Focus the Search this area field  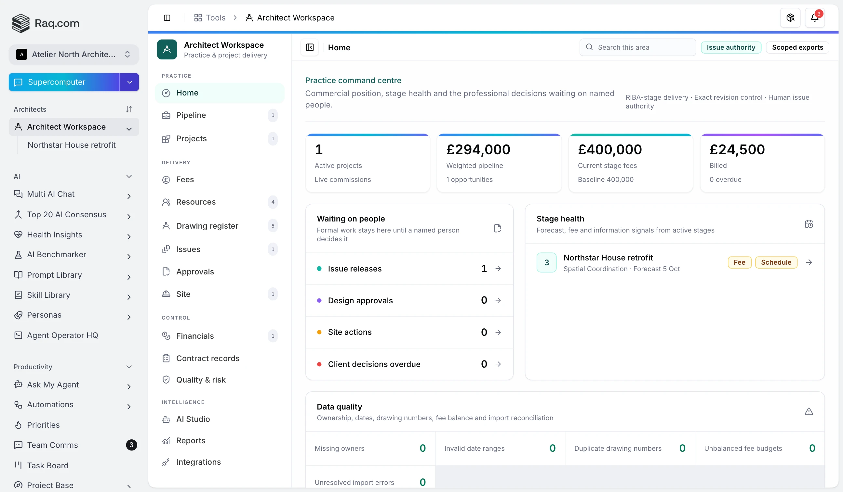point(637,47)
